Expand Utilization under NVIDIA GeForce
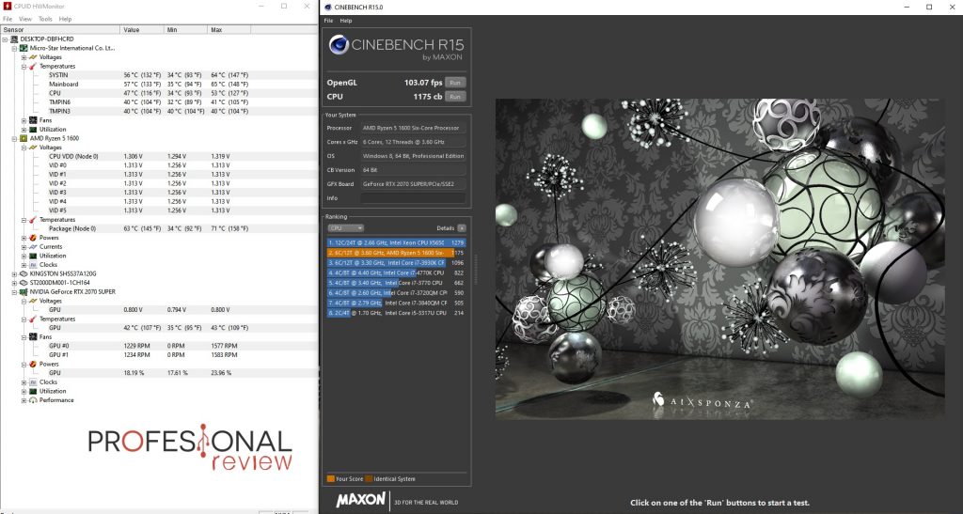The height and width of the screenshot is (514, 963). pyautogui.click(x=24, y=391)
